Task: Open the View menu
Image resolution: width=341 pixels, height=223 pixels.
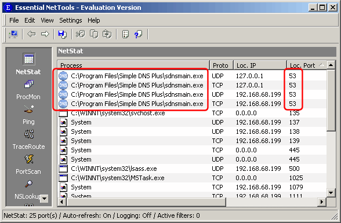Action: tap(47, 20)
